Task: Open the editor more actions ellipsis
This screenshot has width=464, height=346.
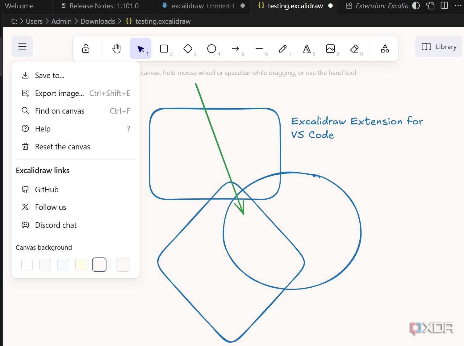Action: coord(458,6)
